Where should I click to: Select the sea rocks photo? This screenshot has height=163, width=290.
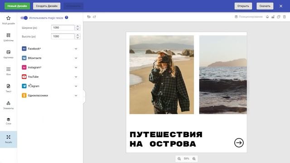pyautogui.click(x=223, y=75)
